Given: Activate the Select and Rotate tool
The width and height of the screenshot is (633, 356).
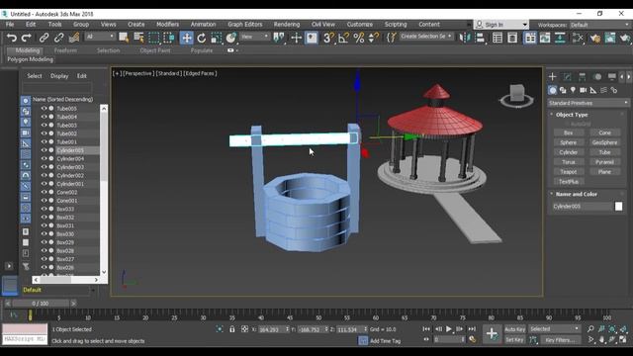Looking at the screenshot, I should pyautogui.click(x=201, y=38).
